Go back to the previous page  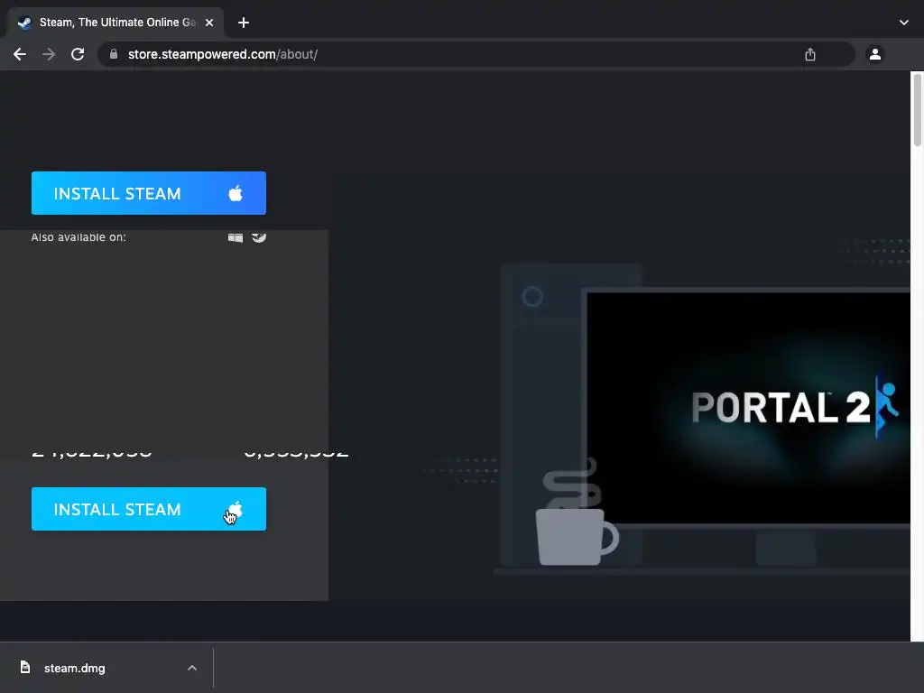[20, 54]
